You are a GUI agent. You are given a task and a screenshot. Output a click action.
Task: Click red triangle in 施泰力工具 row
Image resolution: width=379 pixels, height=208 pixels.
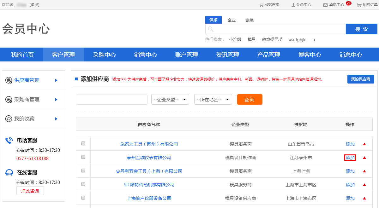click(364, 144)
